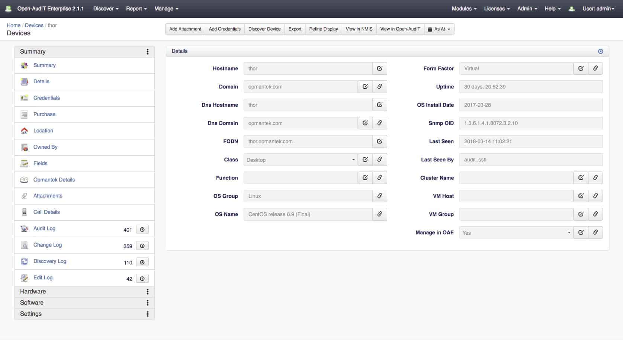
Task: Toggle the Summary section three-dot expander
Action: [148, 52]
